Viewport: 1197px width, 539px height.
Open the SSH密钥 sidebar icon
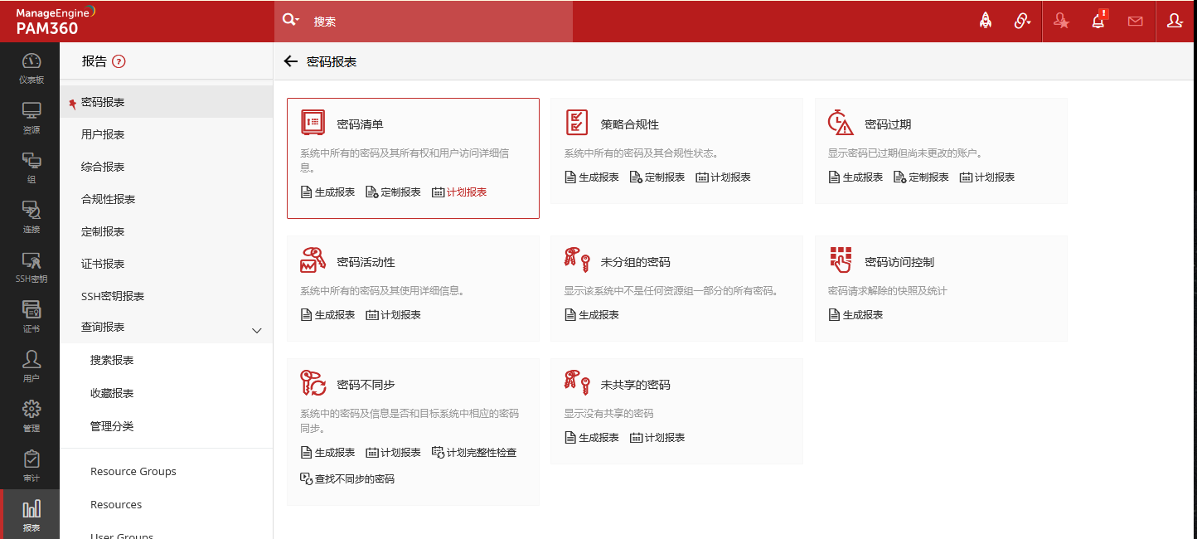click(31, 267)
